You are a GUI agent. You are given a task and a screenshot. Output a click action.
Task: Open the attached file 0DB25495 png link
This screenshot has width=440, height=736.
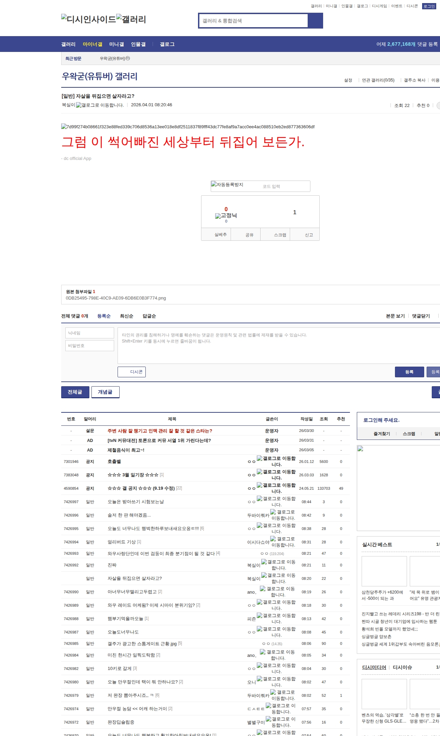point(116,298)
